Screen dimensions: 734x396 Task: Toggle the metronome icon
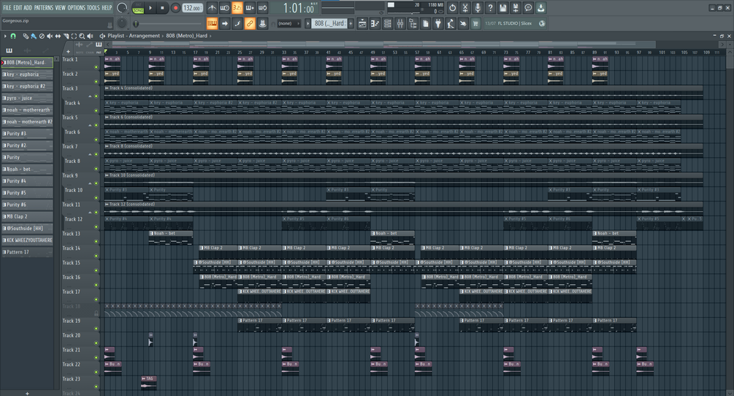coord(212,8)
